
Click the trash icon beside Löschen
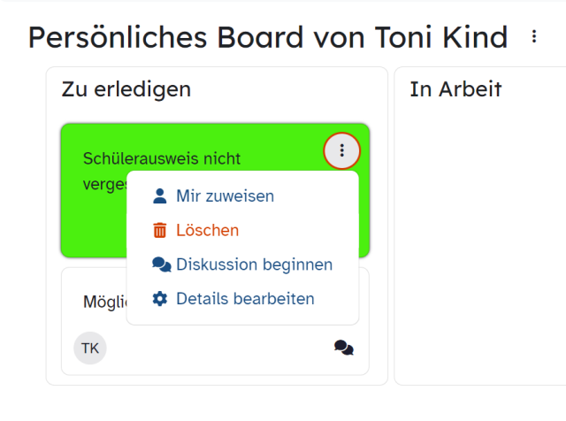click(x=159, y=230)
